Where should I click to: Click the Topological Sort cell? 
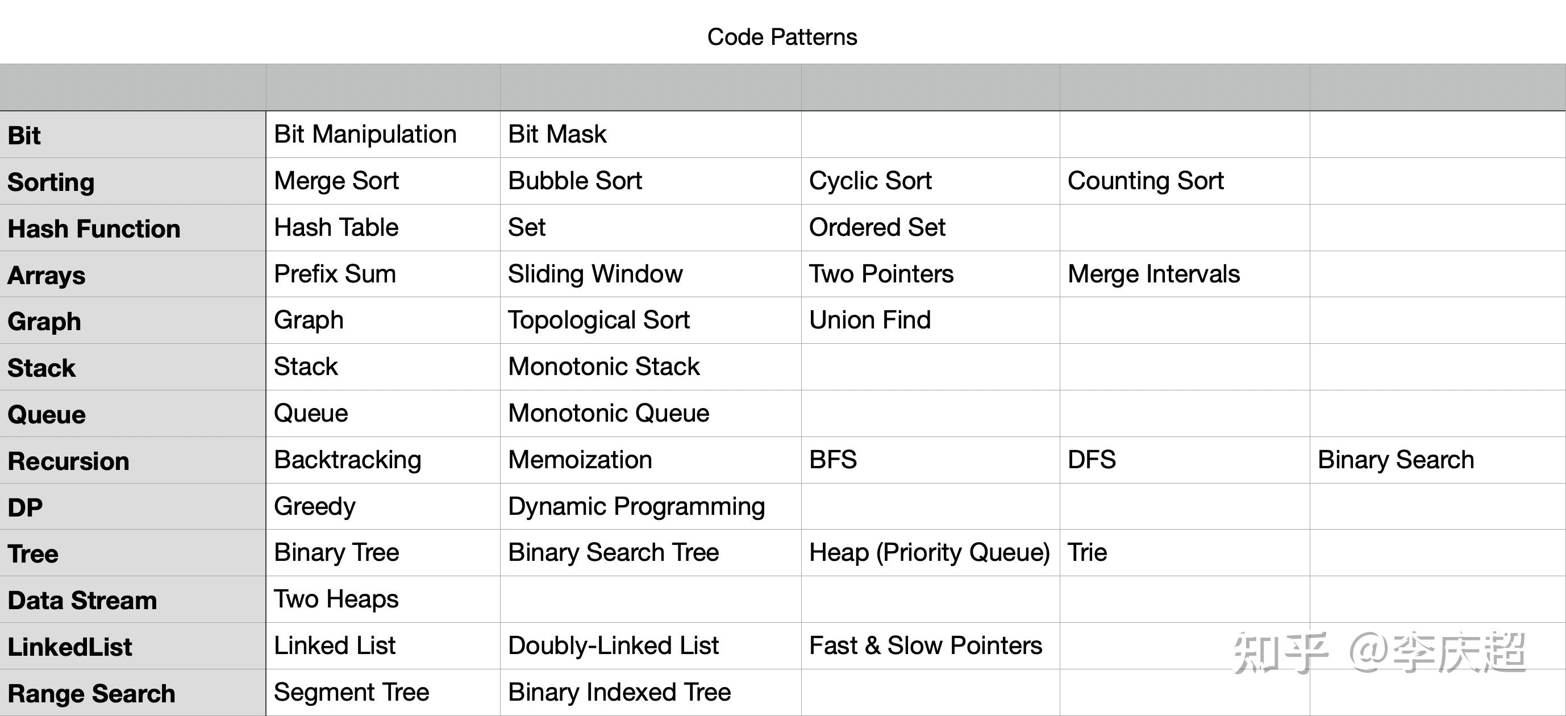pyautogui.click(x=599, y=320)
